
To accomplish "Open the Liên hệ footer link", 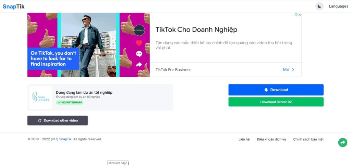I will click(244, 139).
